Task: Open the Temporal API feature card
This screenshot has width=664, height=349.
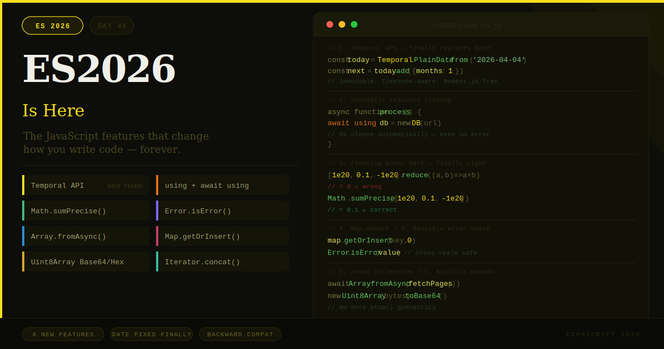Action: click(85, 185)
